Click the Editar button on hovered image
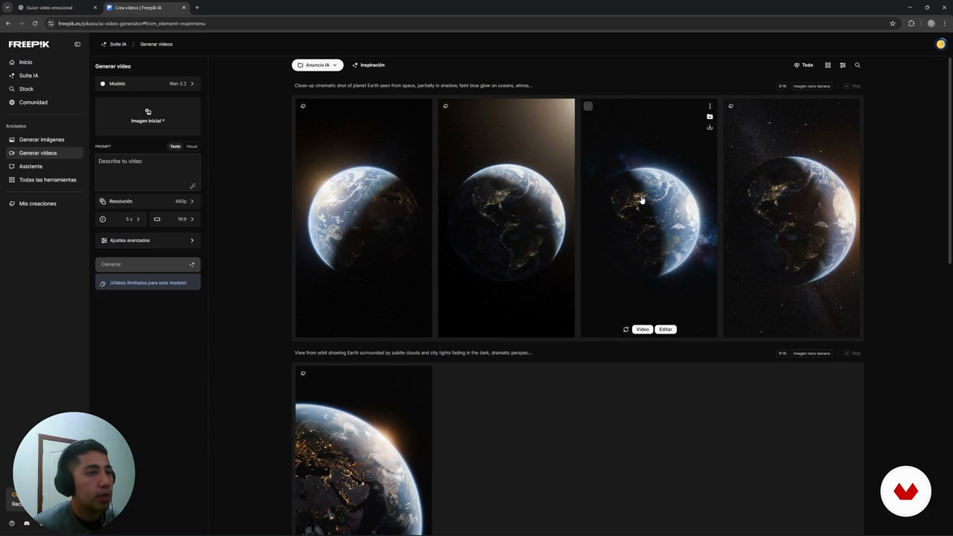953x536 pixels. pos(666,329)
